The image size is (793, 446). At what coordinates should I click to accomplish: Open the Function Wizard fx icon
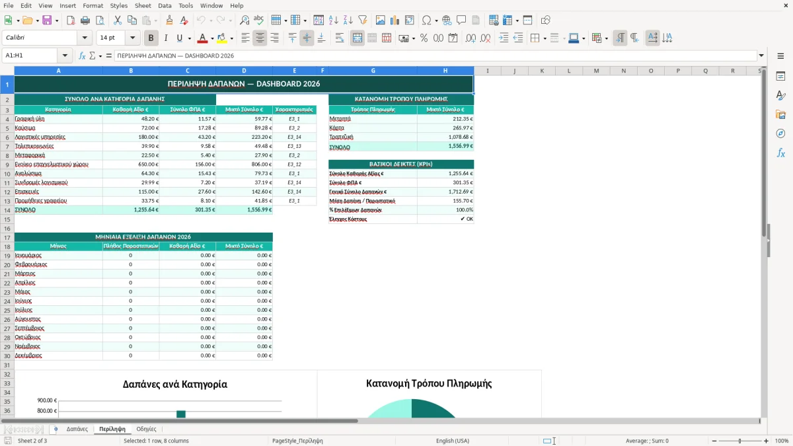[x=82, y=56]
